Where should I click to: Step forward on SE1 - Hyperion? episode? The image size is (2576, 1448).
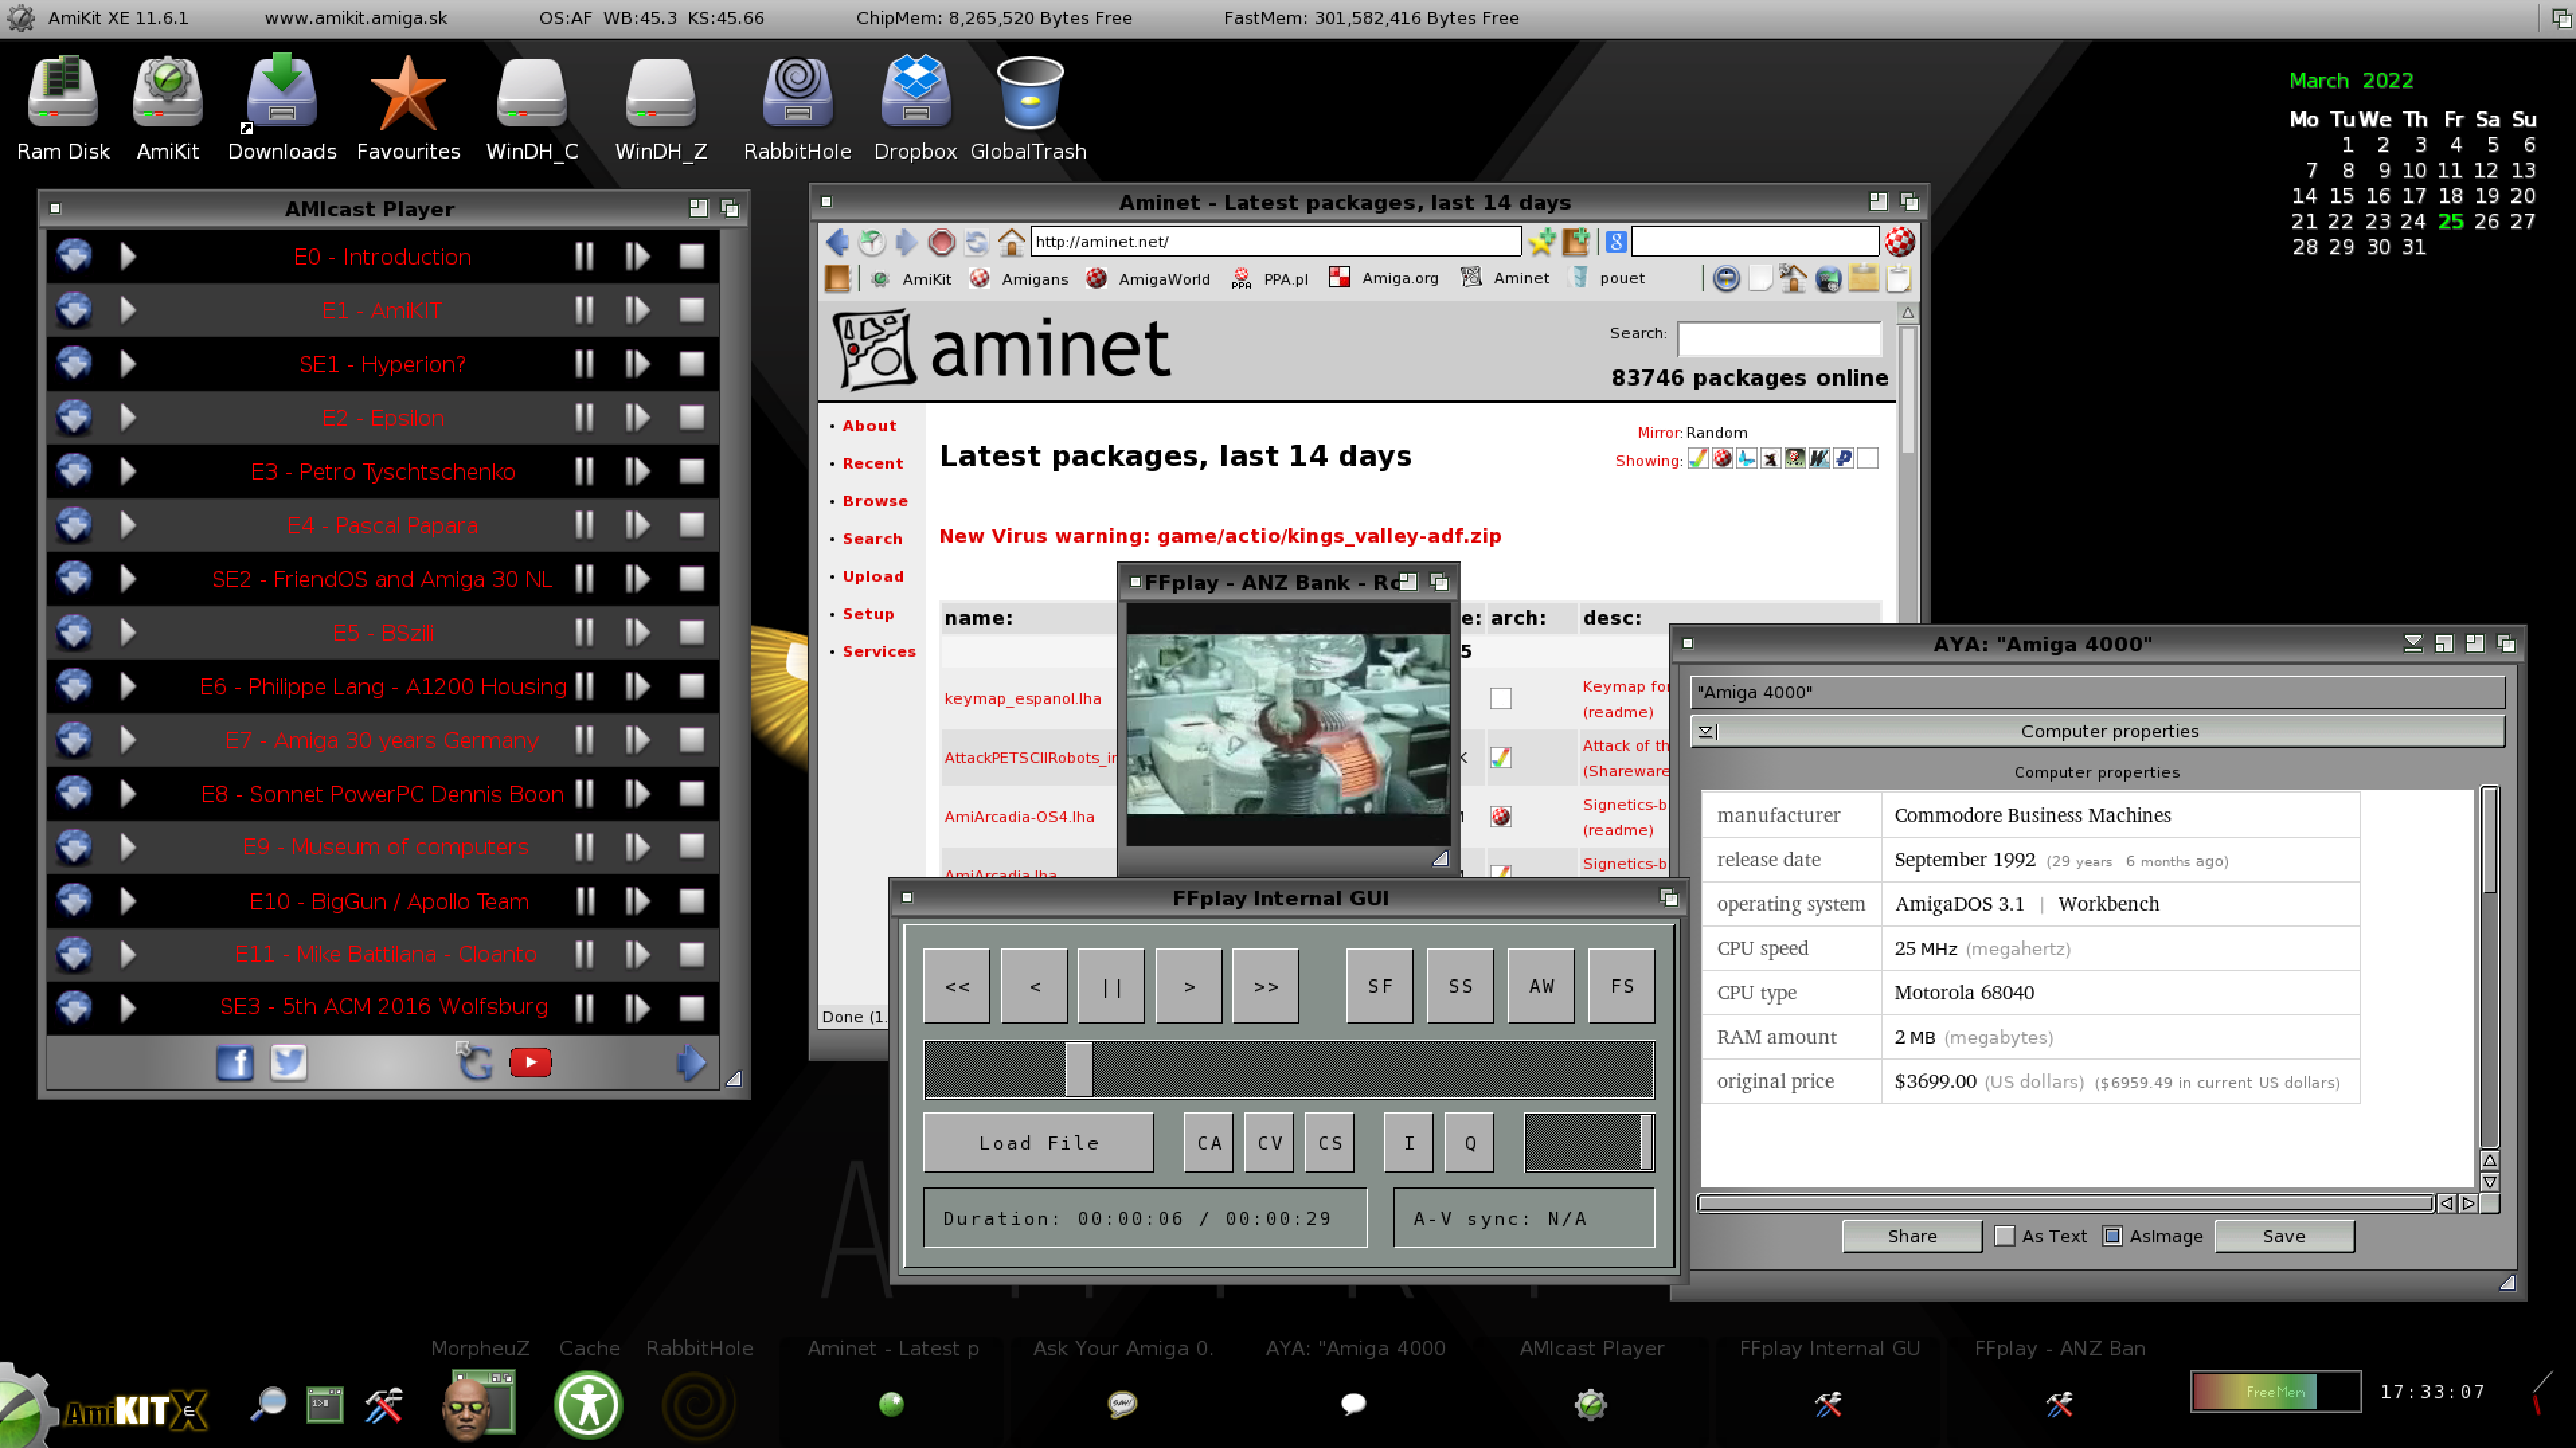click(x=637, y=364)
